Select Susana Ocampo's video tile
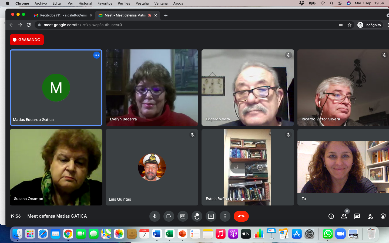 (56, 167)
